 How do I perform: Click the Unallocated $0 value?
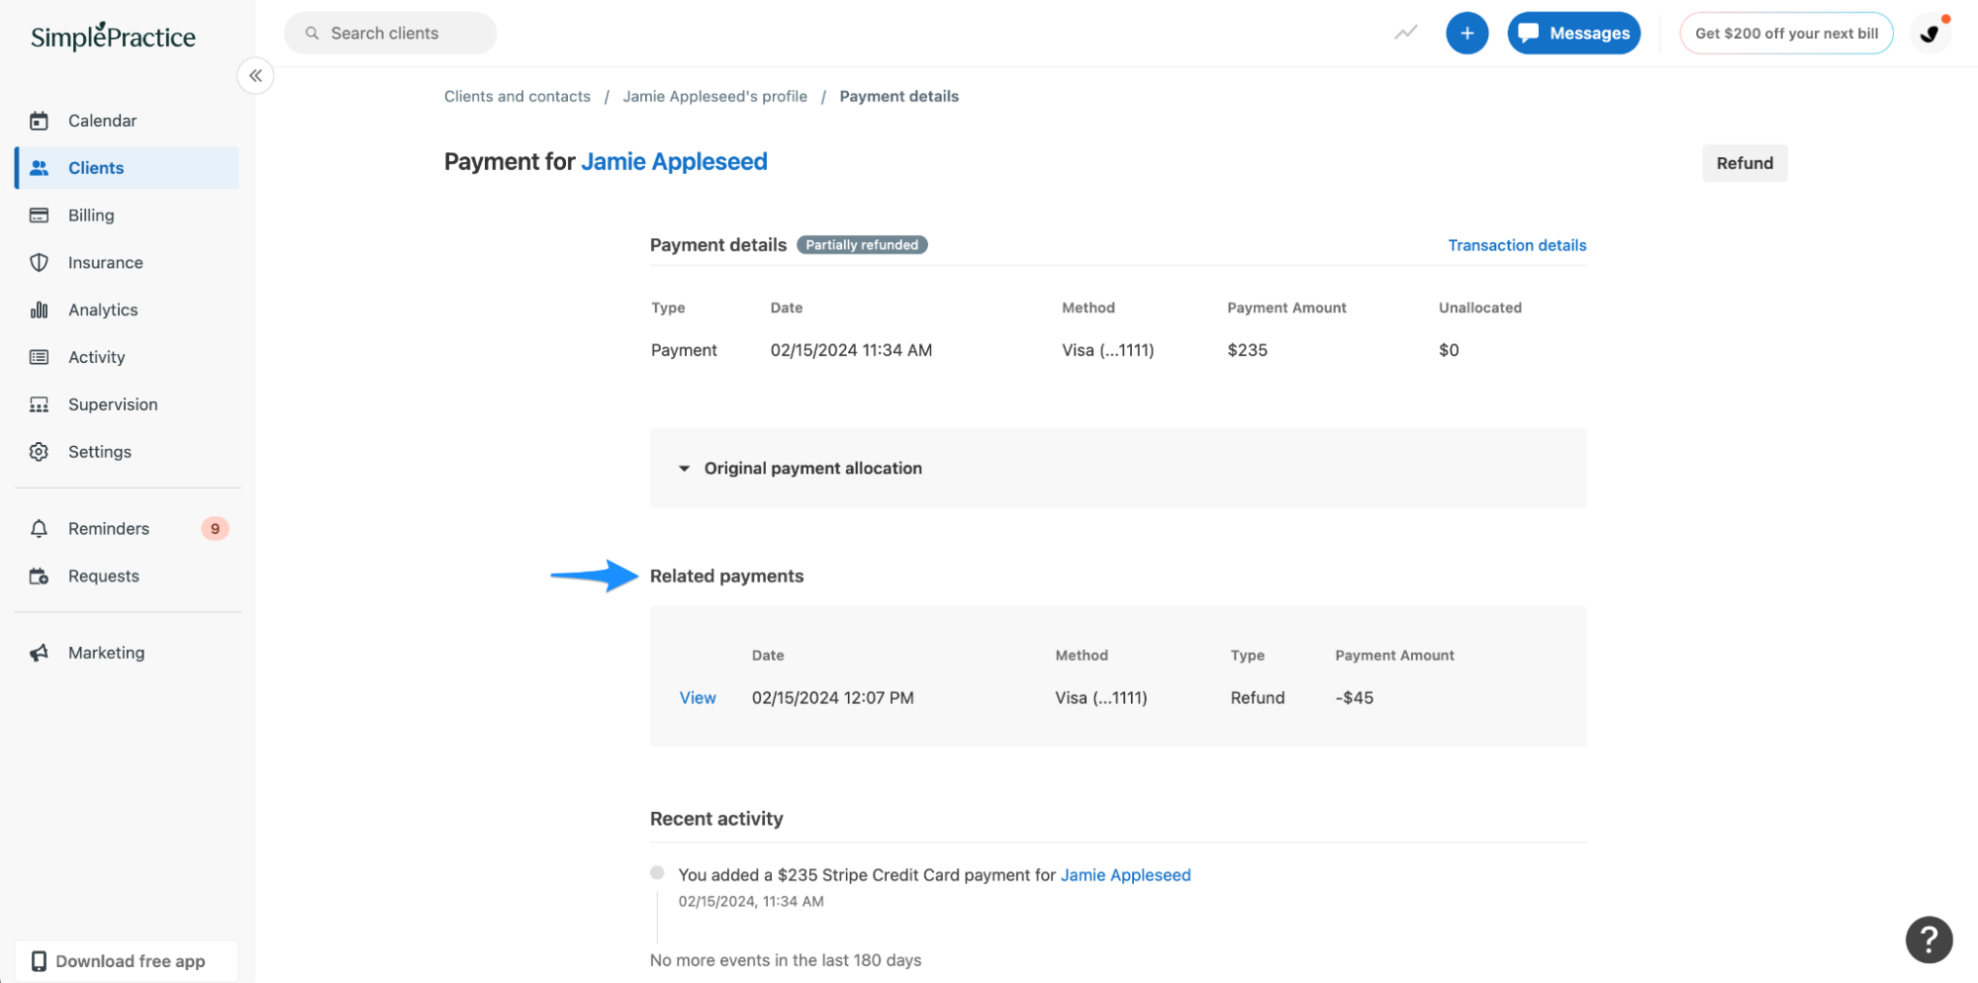click(x=1449, y=350)
